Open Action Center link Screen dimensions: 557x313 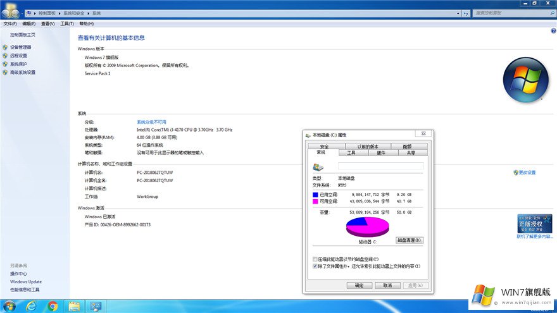tap(18, 274)
